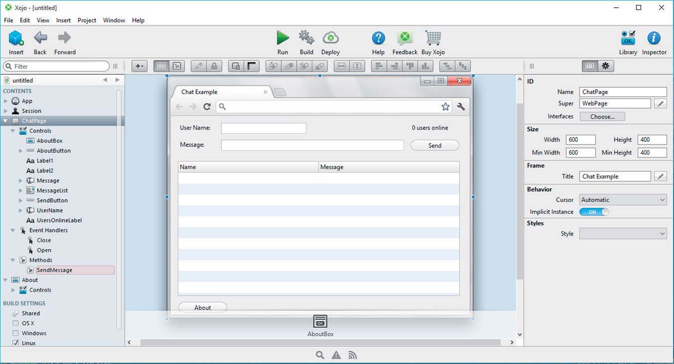This screenshot has width=674, height=364.
Task: Click the About button in the layout
Action: tap(202, 308)
